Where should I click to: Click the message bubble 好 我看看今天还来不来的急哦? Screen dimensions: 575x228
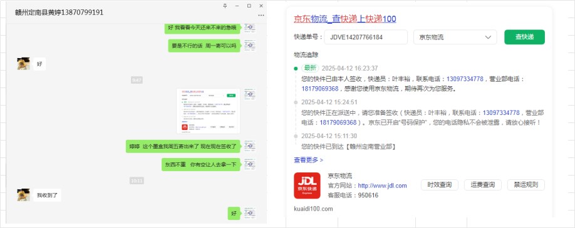click(x=202, y=27)
